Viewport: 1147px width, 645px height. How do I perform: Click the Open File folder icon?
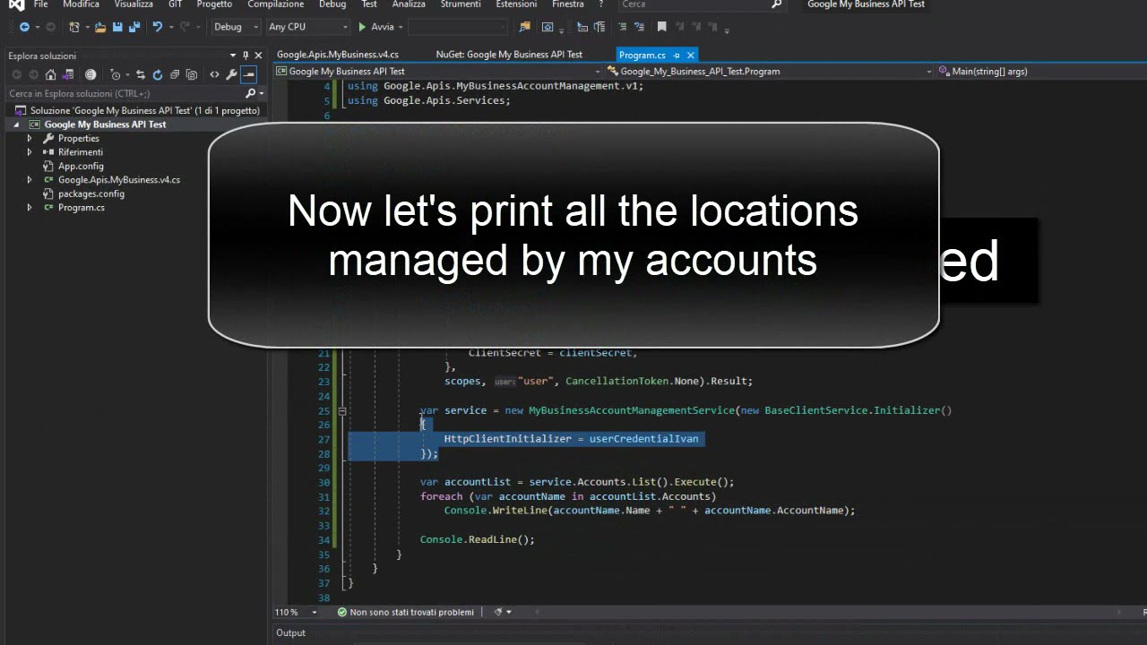point(100,27)
